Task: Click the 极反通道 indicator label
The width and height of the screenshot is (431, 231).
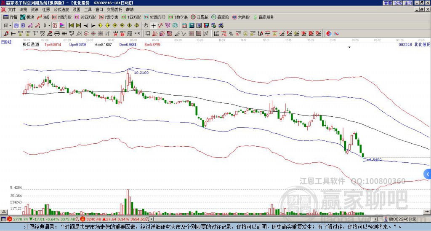Action: pos(31,45)
